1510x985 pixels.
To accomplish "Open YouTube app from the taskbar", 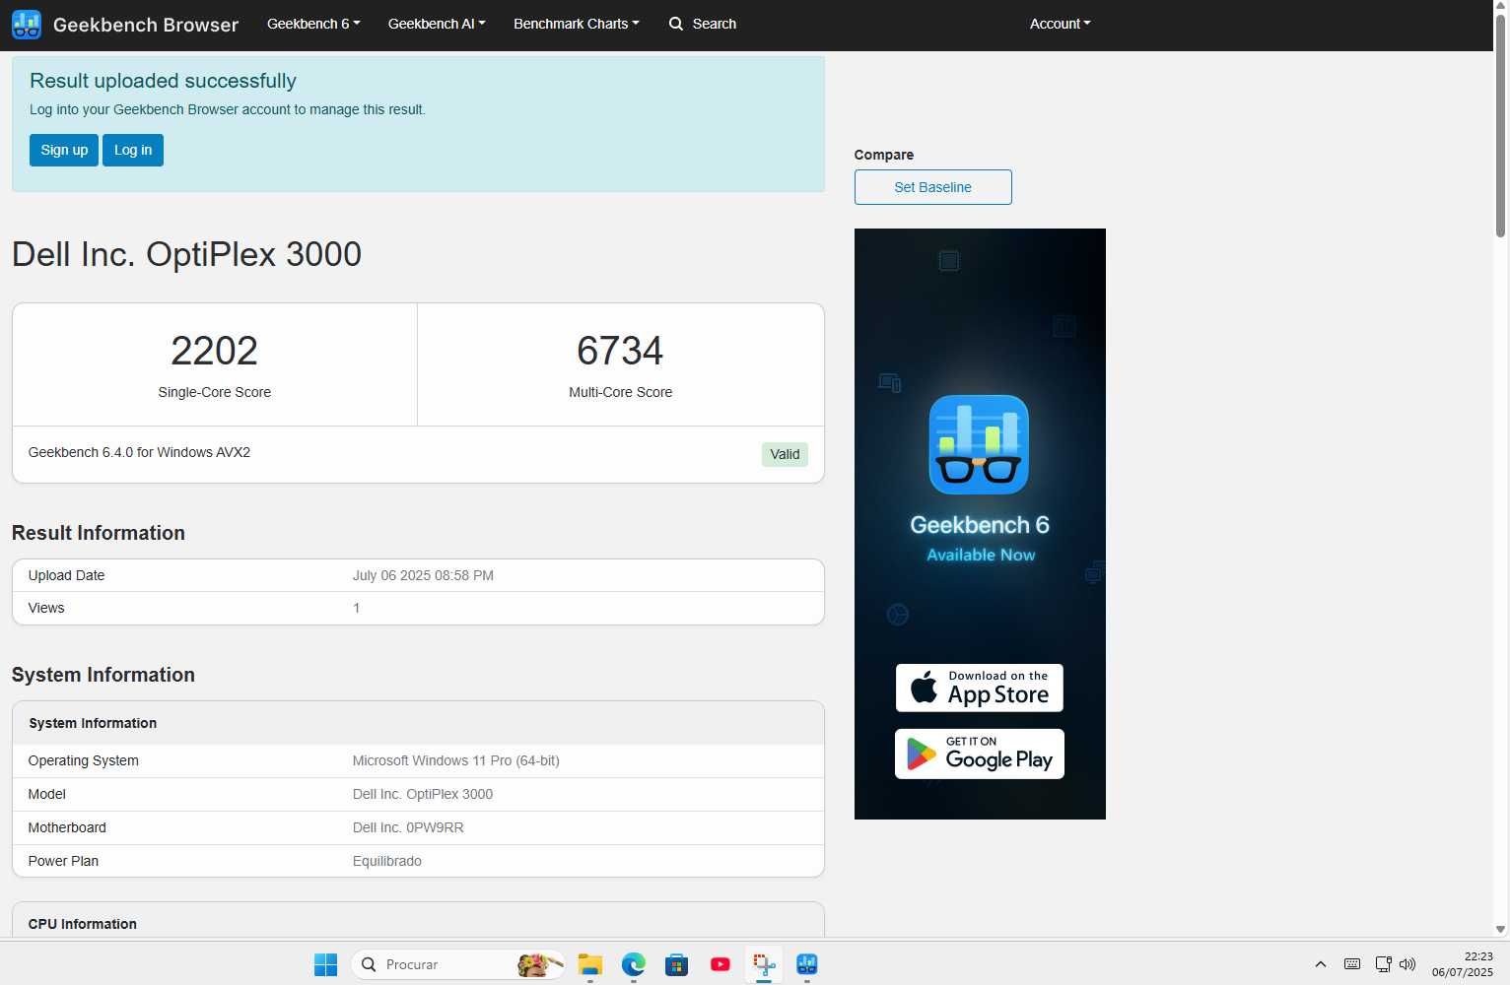I will point(721,964).
